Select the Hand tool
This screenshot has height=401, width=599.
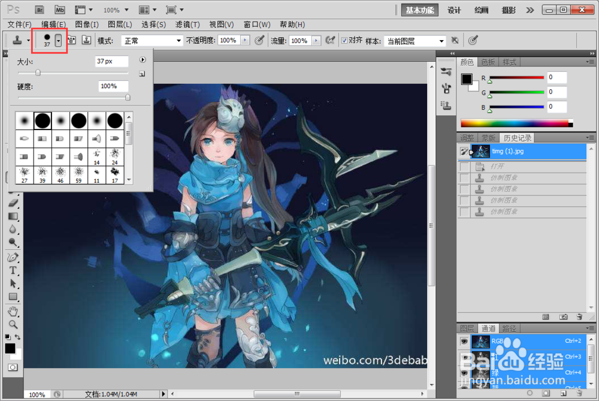click(x=13, y=312)
